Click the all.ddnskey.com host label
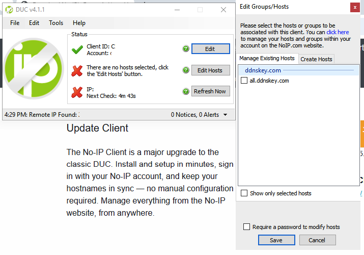The height and width of the screenshot is (255, 364). point(269,81)
